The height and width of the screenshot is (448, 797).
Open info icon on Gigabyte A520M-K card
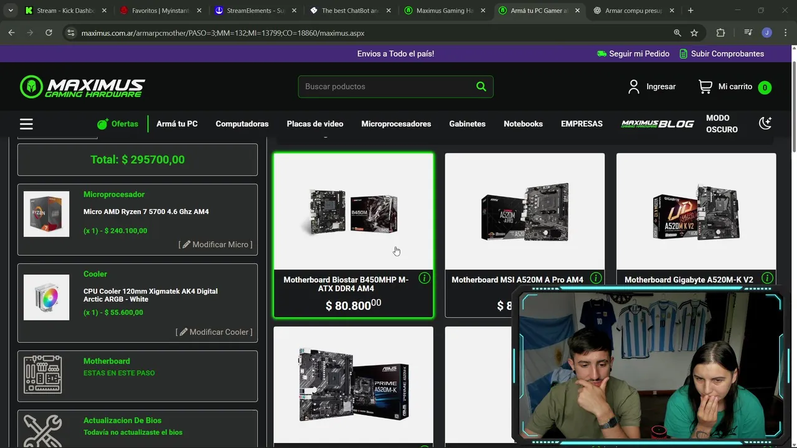767,278
